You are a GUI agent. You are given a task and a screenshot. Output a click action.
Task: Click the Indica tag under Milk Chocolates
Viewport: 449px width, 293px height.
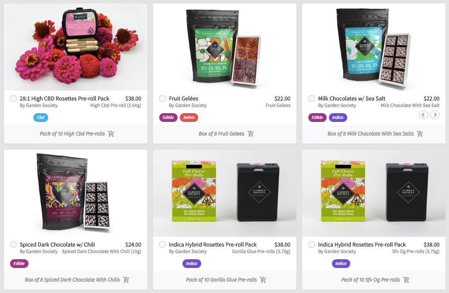pyautogui.click(x=338, y=118)
